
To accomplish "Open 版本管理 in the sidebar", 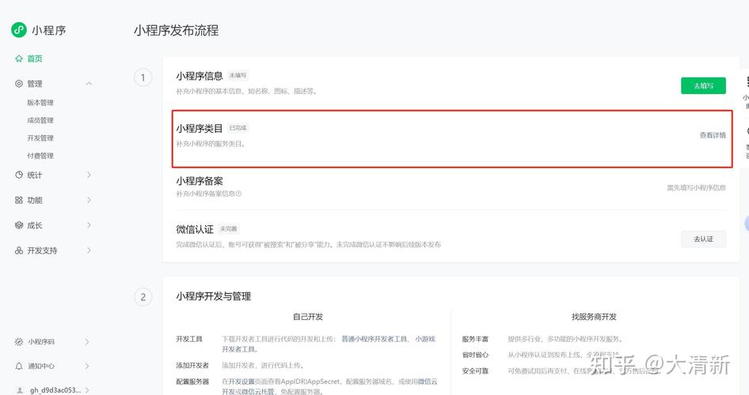I will (40, 103).
